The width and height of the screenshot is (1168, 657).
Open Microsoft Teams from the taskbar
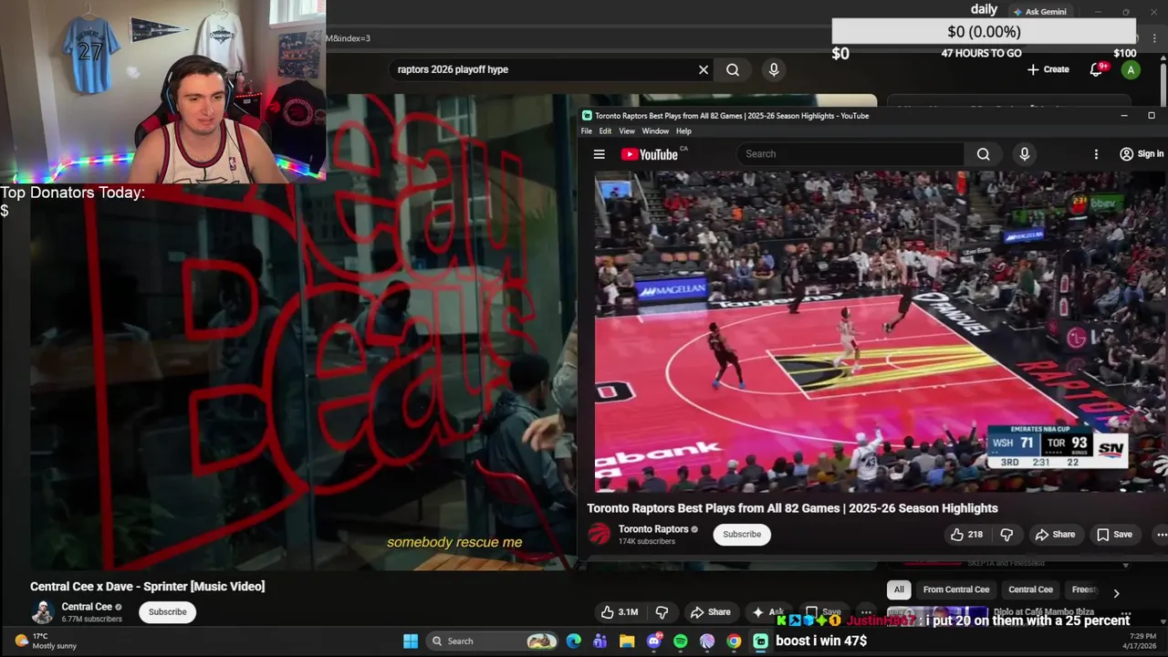pos(600,641)
